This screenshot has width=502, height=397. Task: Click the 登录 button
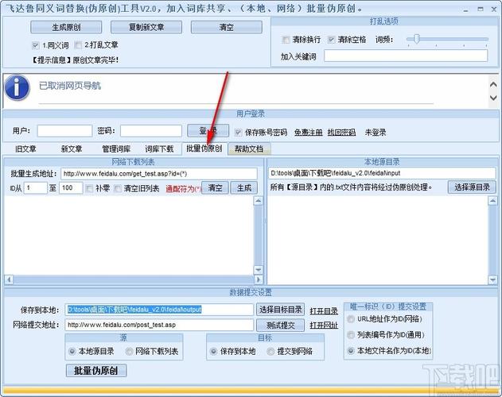208,130
